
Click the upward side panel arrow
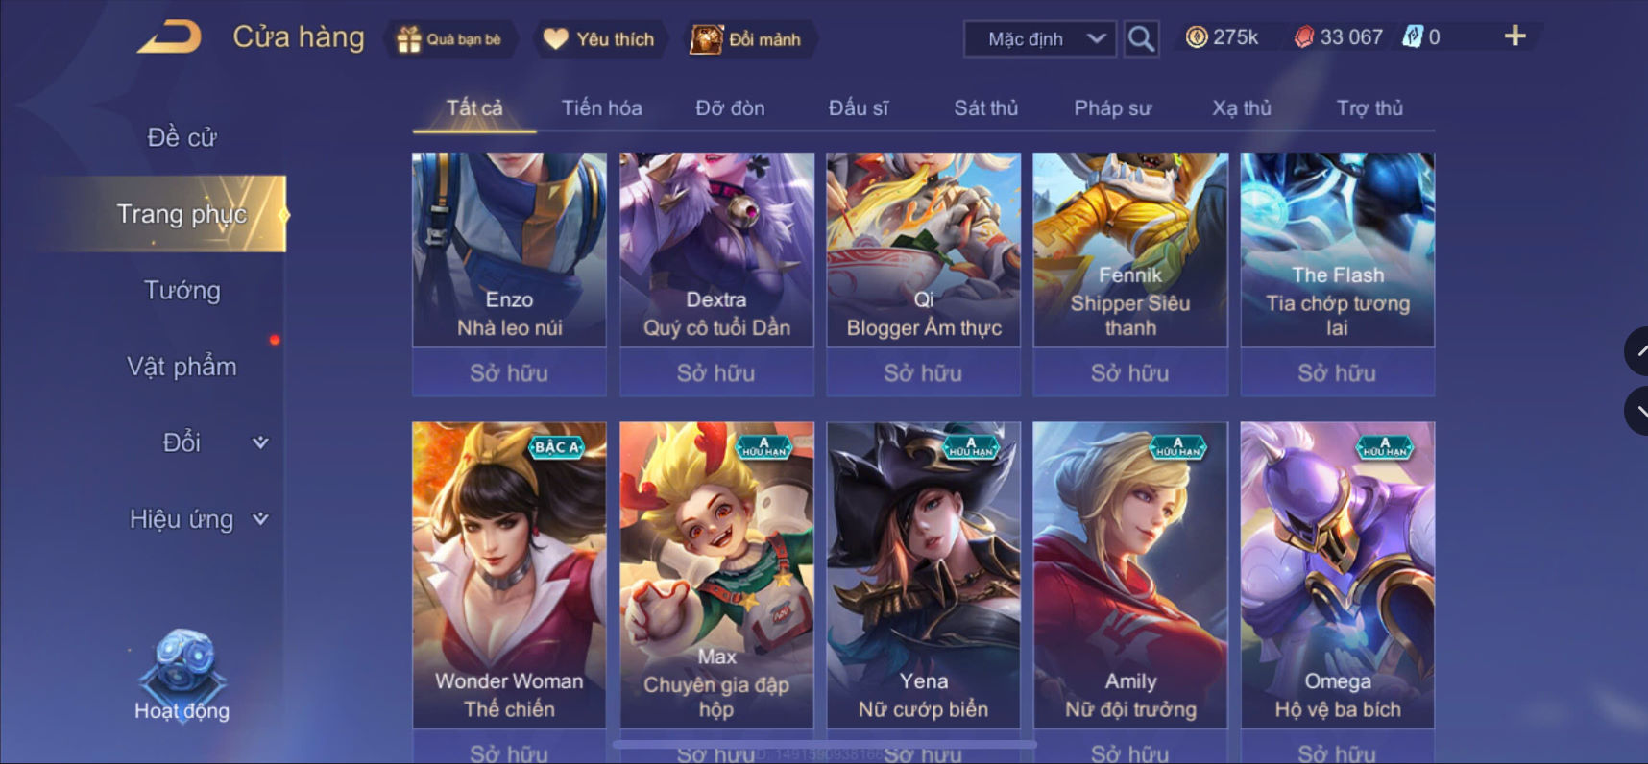(x=1637, y=350)
